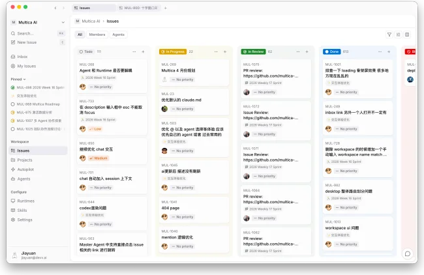
Task: Select the Agents filter toggle
Action: point(118,35)
